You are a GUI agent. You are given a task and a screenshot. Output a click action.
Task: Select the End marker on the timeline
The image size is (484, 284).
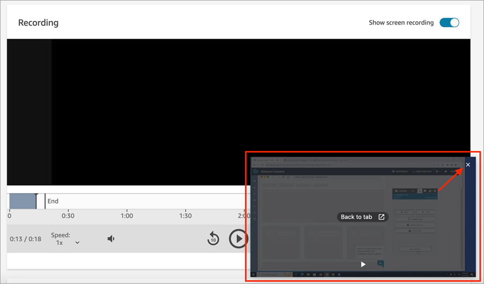click(x=53, y=201)
